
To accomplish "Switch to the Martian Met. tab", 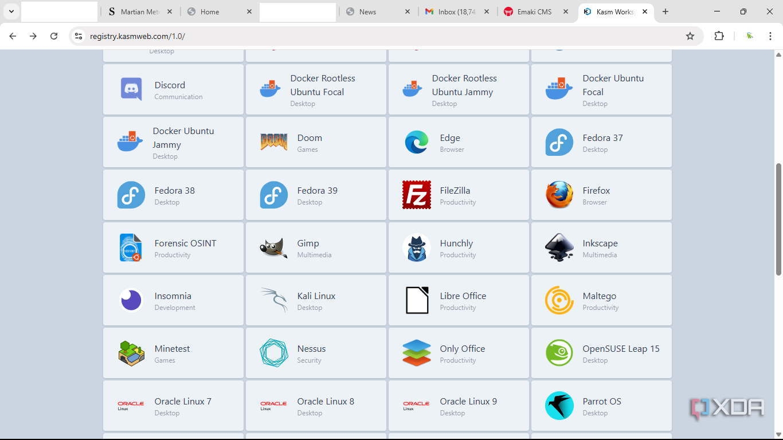I will click(139, 11).
